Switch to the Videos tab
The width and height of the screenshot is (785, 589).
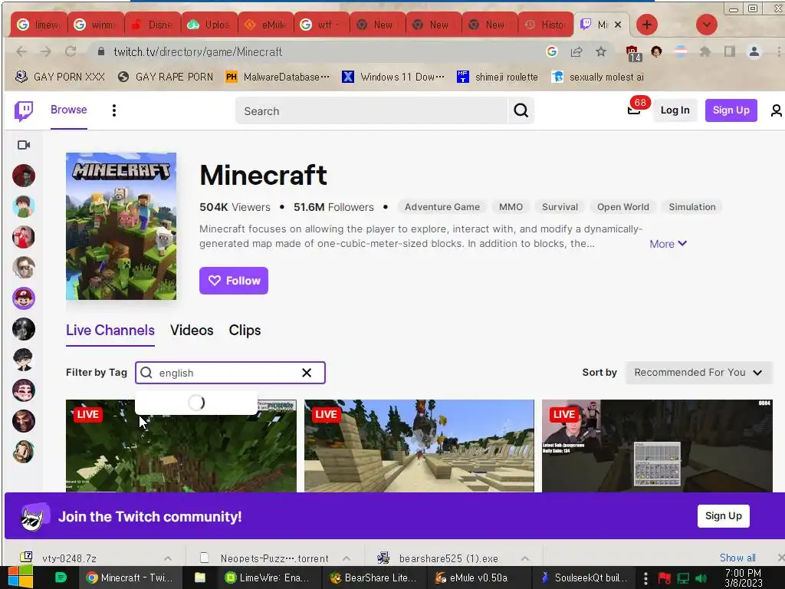click(x=192, y=331)
